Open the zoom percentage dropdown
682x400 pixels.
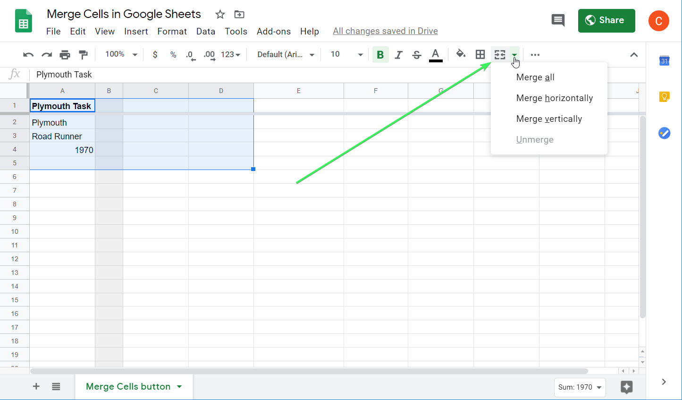pos(120,54)
